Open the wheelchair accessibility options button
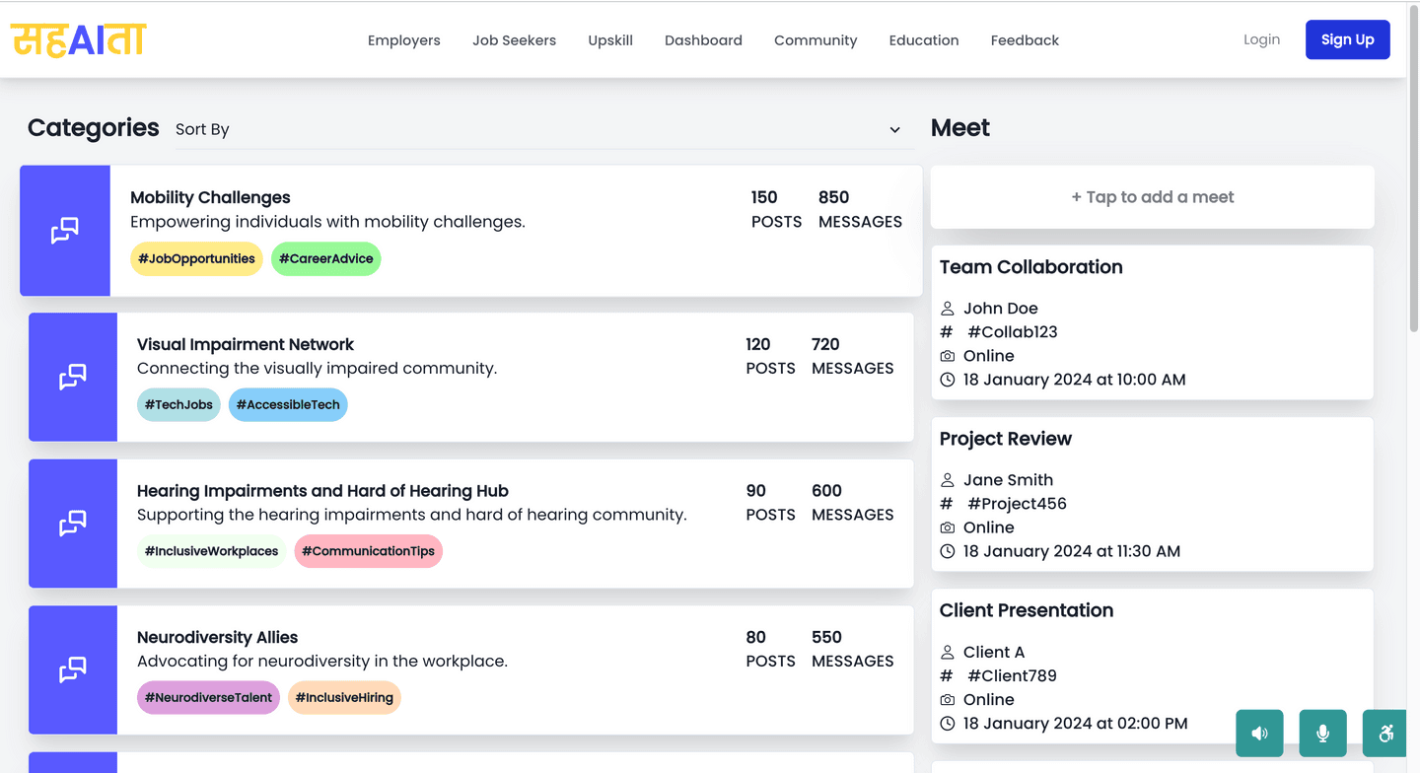1420x773 pixels. coord(1386,734)
